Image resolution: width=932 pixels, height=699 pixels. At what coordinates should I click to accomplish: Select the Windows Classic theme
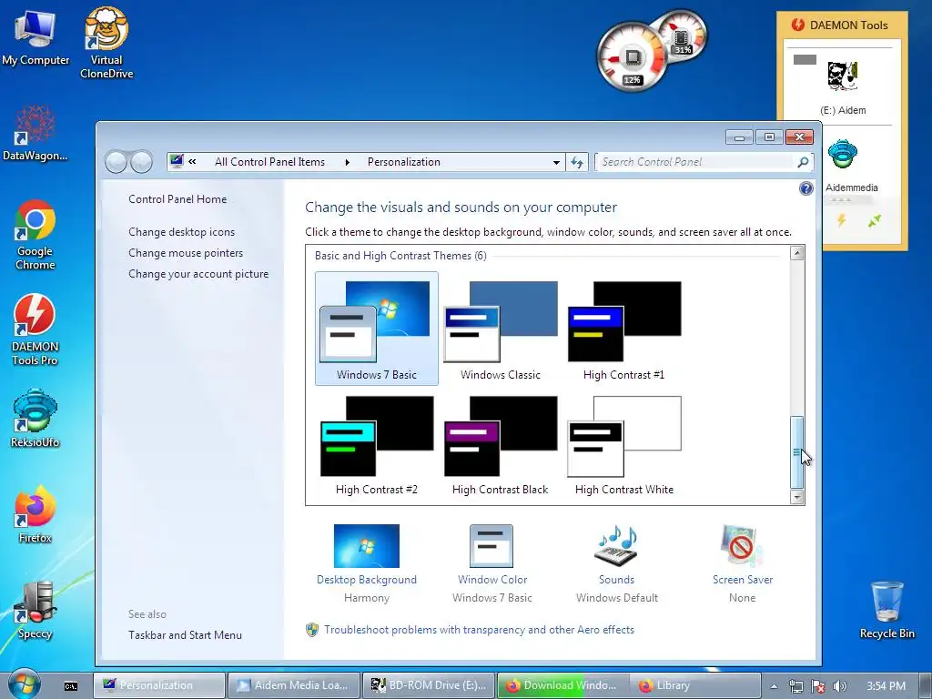coord(501,329)
